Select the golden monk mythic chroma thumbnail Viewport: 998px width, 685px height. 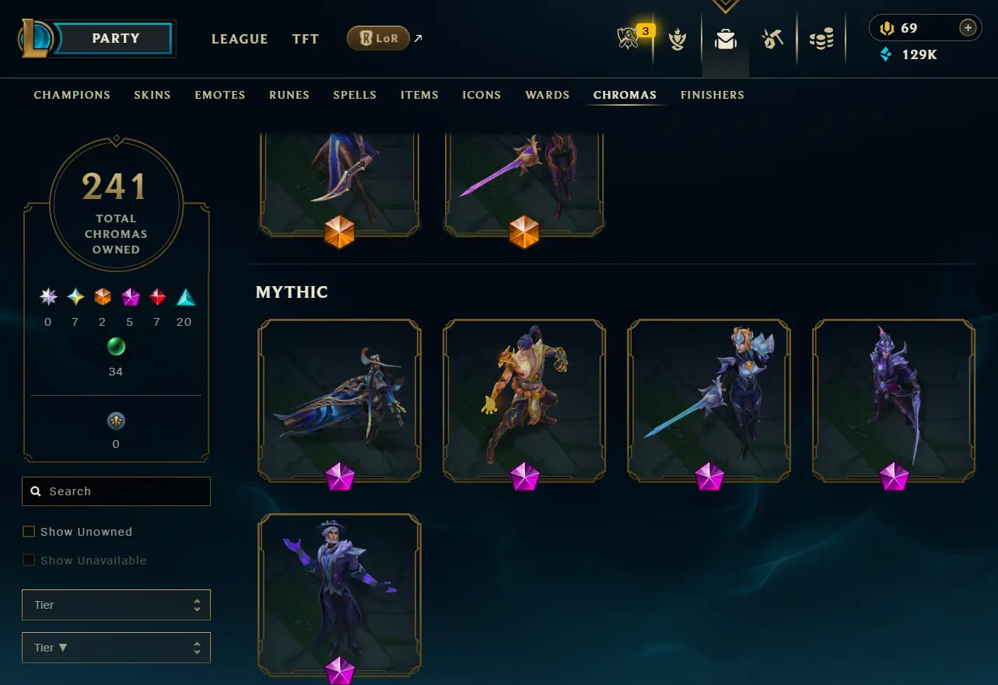[524, 401]
